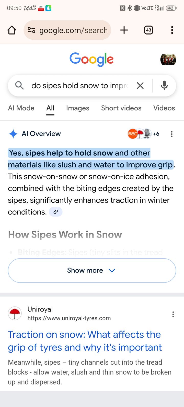Open Traction on snow Uniroyal result
This screenshot has height=407, width=184.
tap(85, 341)
